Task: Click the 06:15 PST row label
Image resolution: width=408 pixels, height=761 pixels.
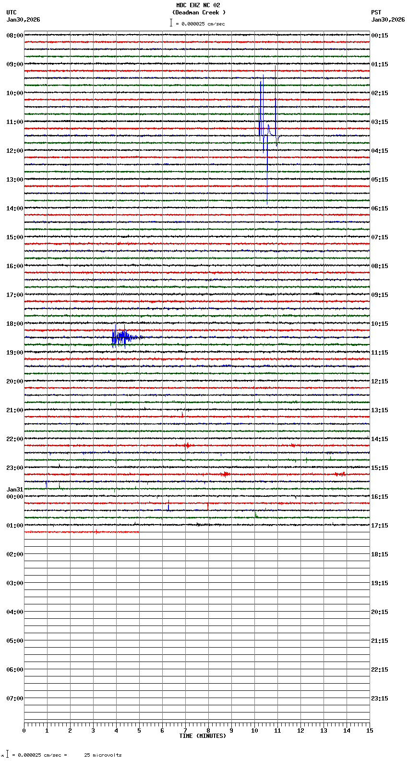Action: [x=380, y=209]
